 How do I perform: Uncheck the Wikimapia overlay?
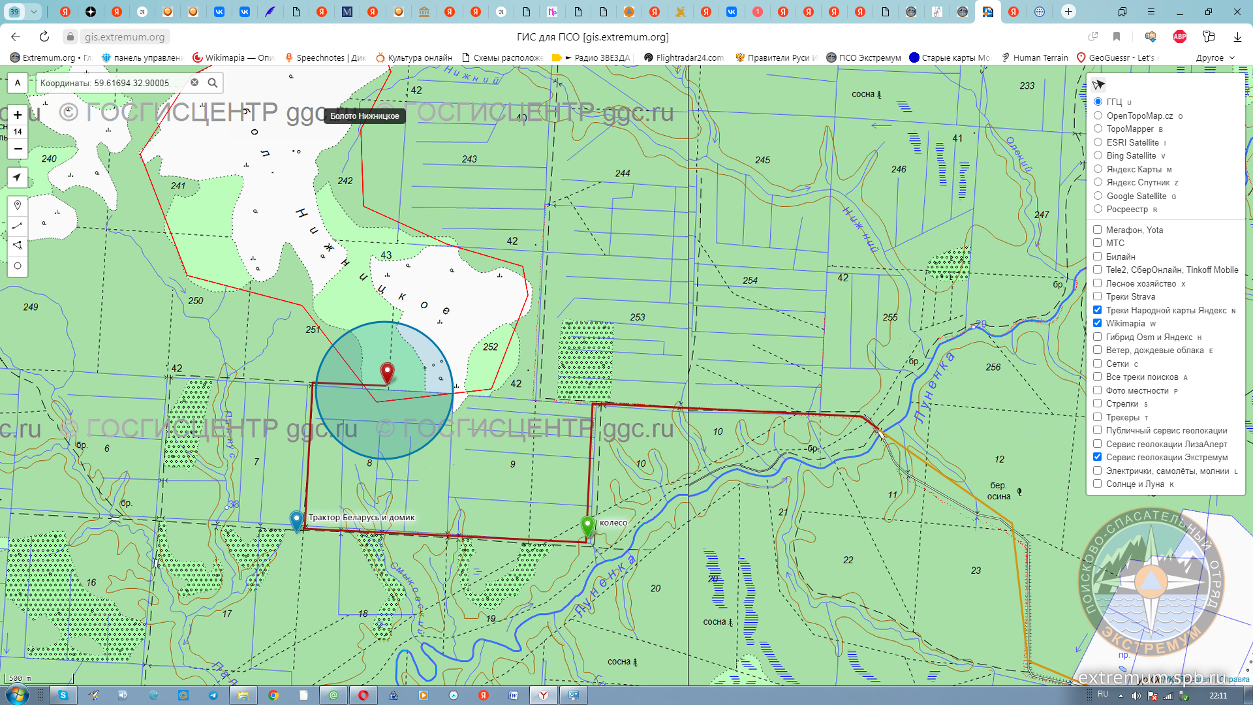tap(1097, 323)
